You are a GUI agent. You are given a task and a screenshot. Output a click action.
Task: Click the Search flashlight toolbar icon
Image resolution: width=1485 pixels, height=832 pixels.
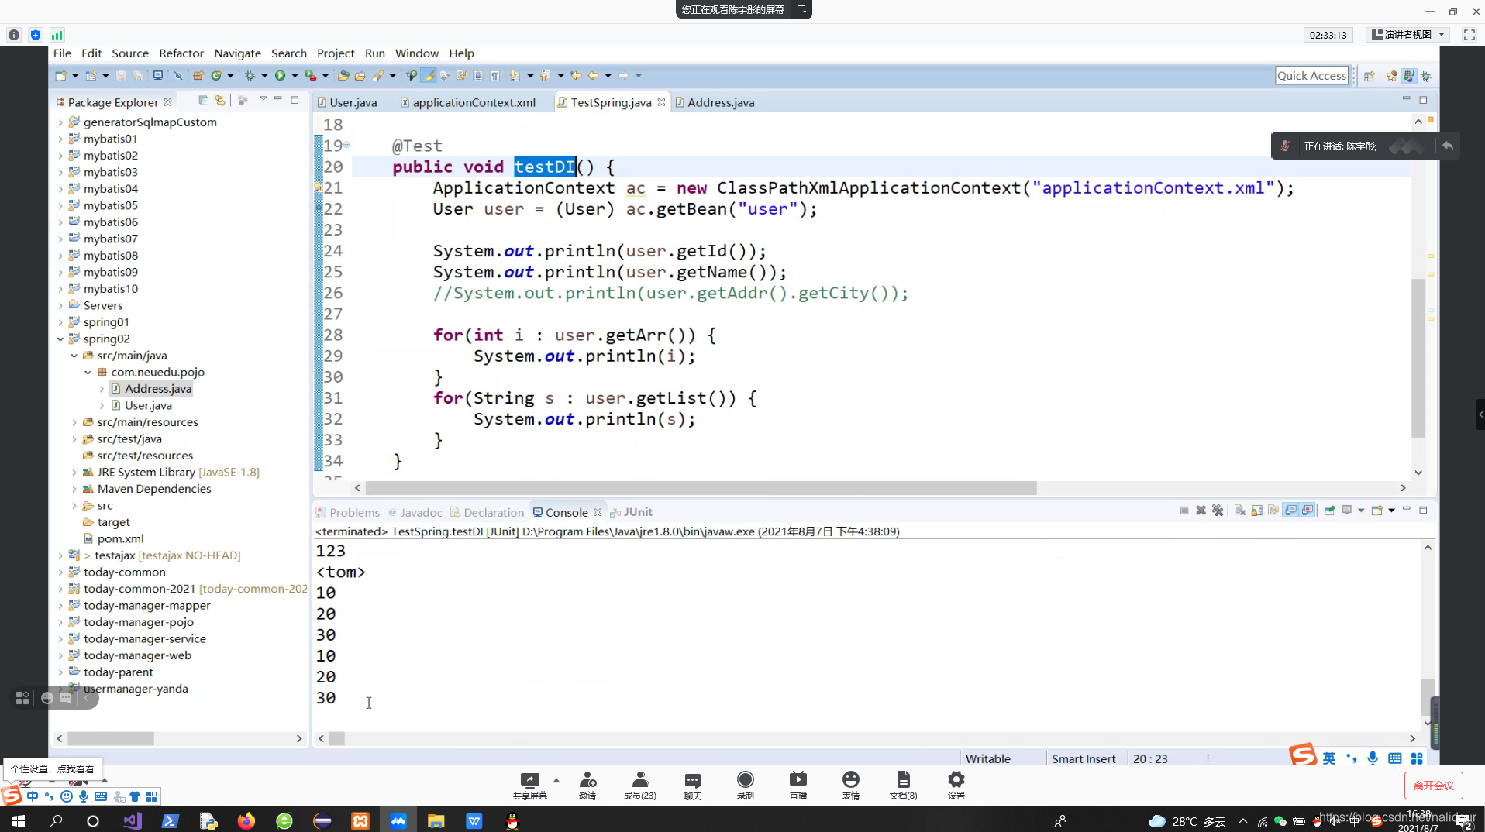[377, 76]
